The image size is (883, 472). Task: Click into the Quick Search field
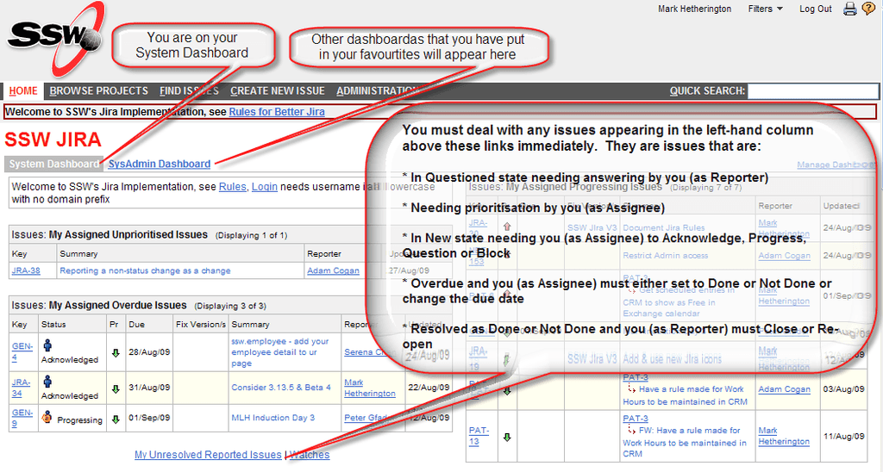pos(812,90)
